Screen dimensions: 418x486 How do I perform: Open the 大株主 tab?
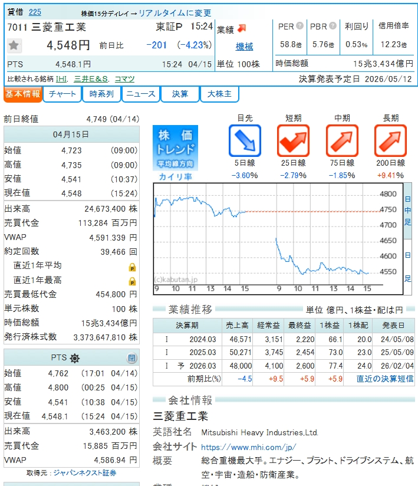click(219, 94)
